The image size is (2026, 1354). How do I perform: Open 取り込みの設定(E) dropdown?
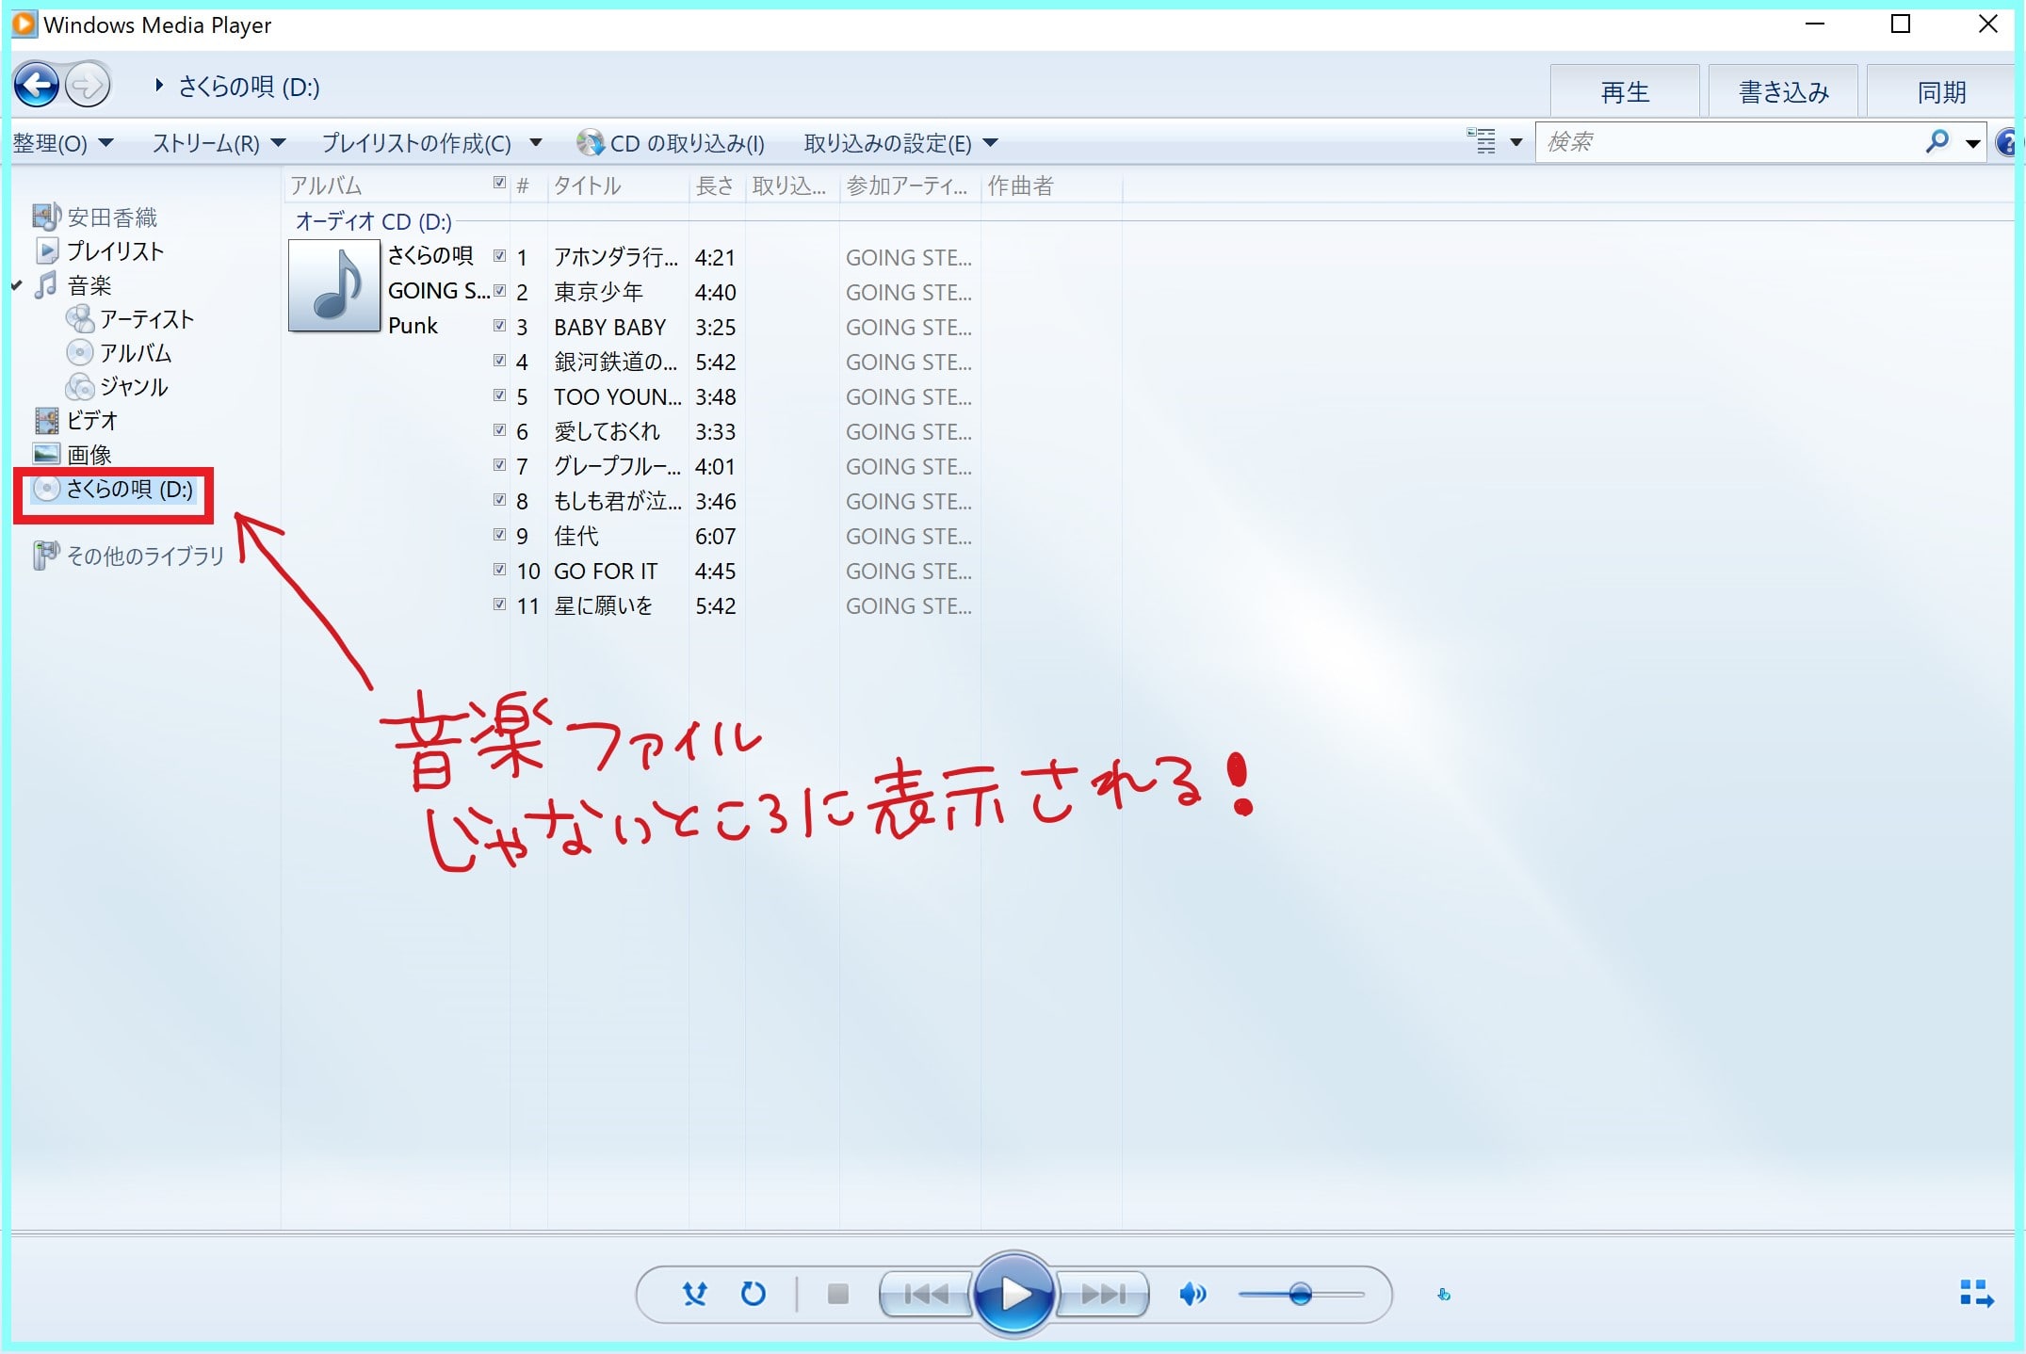[x=900, y=143]
